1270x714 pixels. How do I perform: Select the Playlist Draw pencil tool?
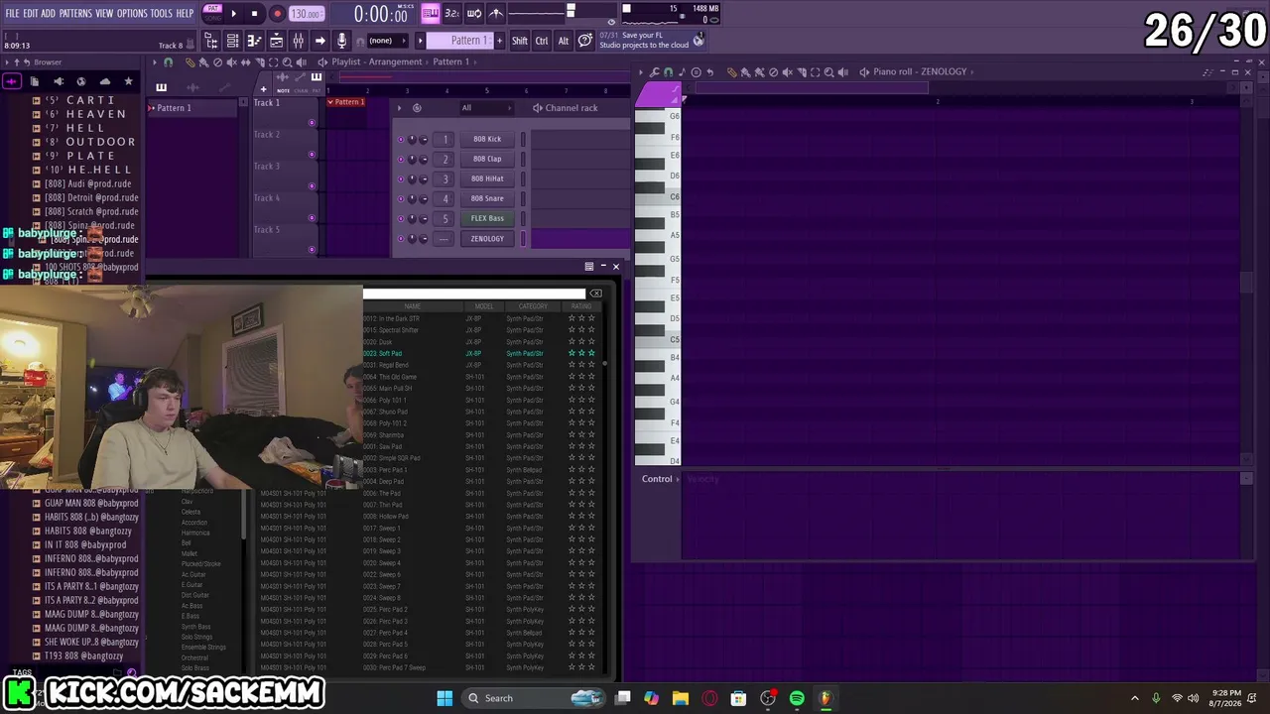(190, 62)
